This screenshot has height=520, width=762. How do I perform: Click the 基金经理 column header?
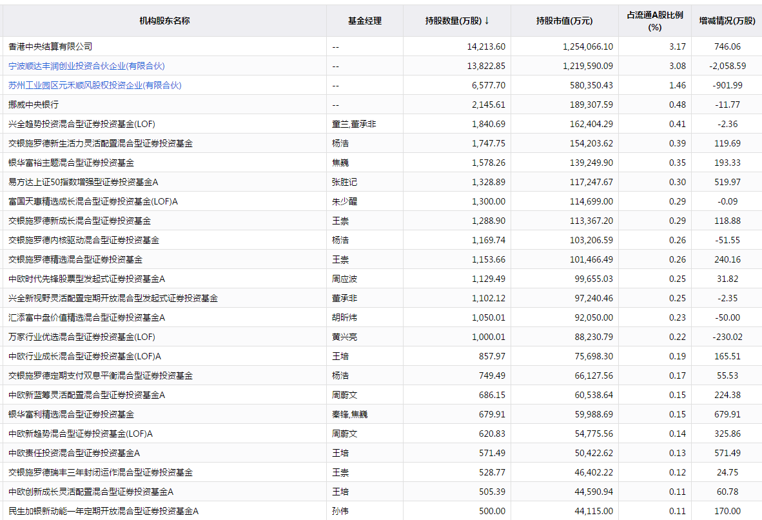[x=365, y=21]
